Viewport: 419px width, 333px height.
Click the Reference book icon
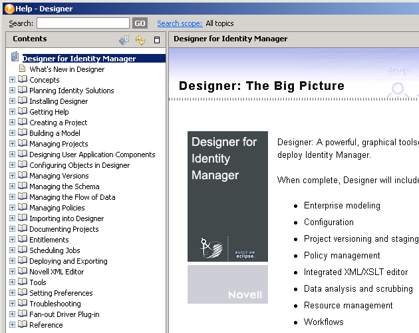tap(23, 324)
